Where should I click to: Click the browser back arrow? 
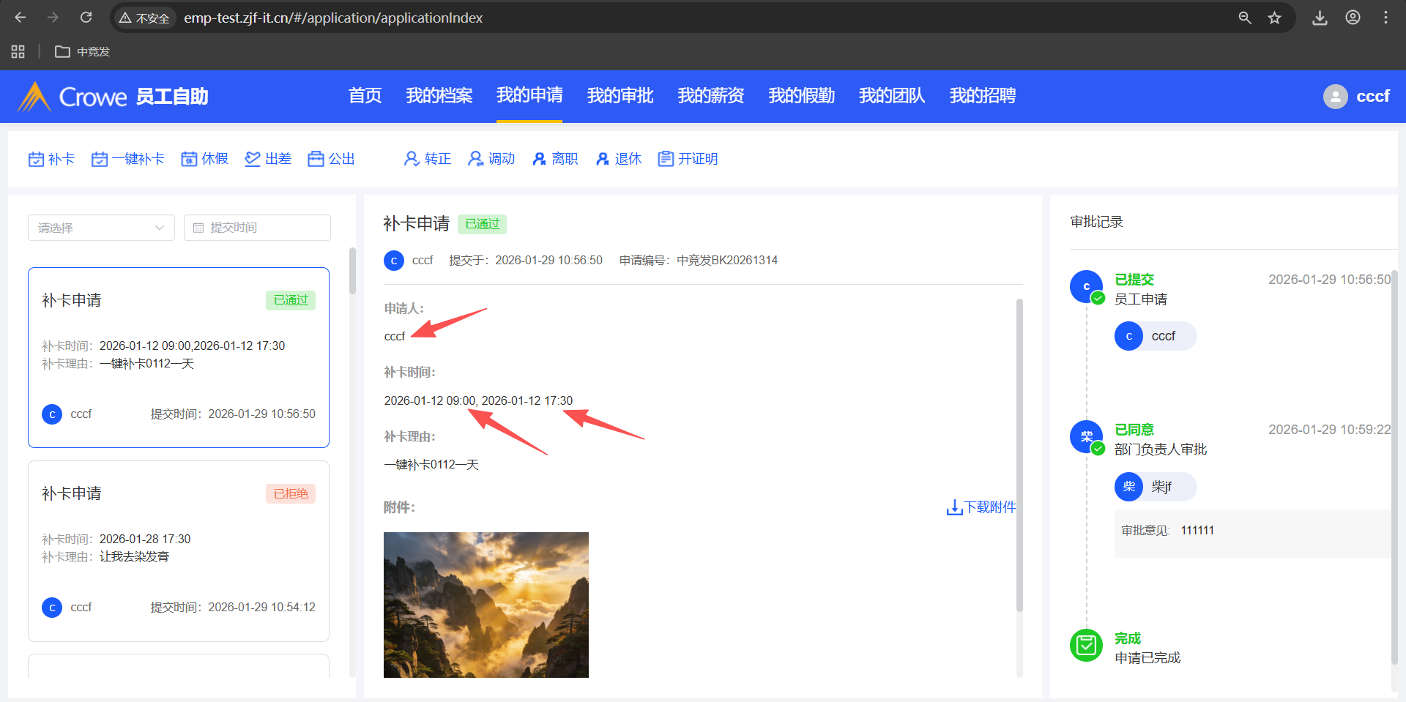(21, 18)
